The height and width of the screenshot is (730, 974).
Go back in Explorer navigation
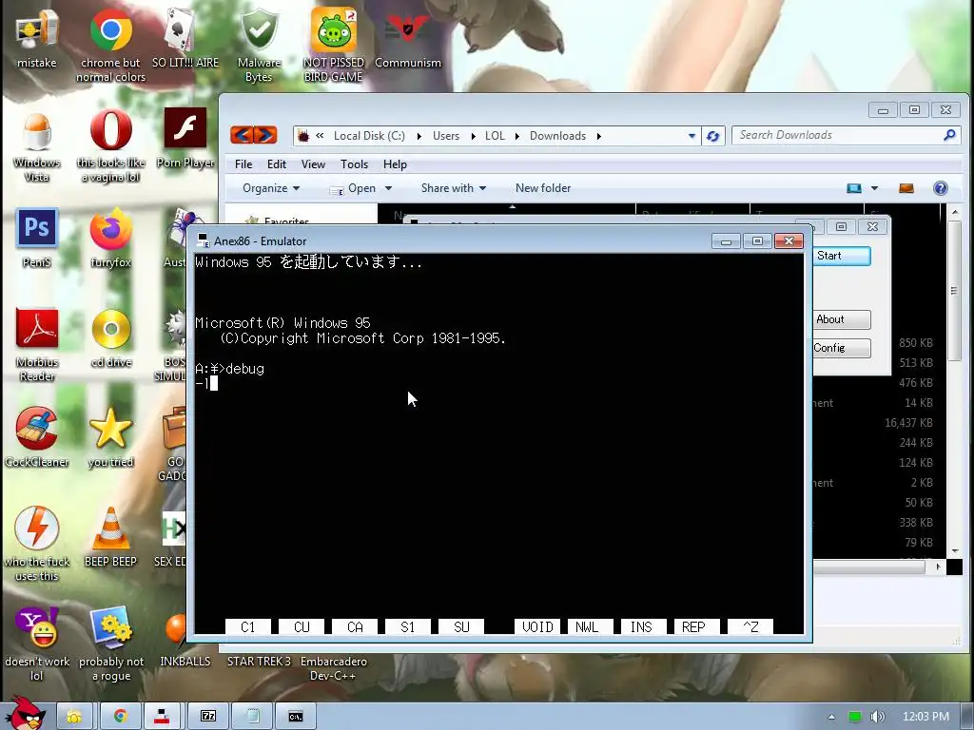(x=243, y=135)
